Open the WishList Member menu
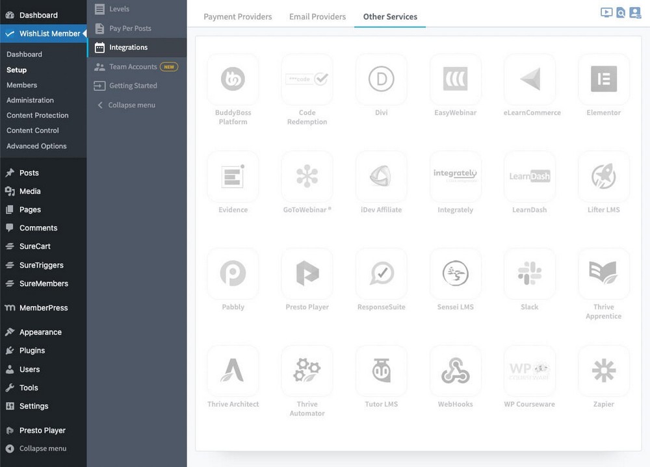 pyautogui.click(x=43, y=34)
